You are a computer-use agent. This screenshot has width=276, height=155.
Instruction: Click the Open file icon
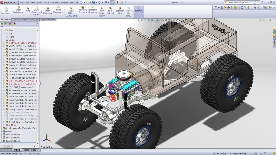click(x=87, y=2)
